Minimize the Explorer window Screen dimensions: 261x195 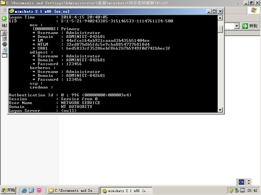pyautogui.click(x=246, y=3)
